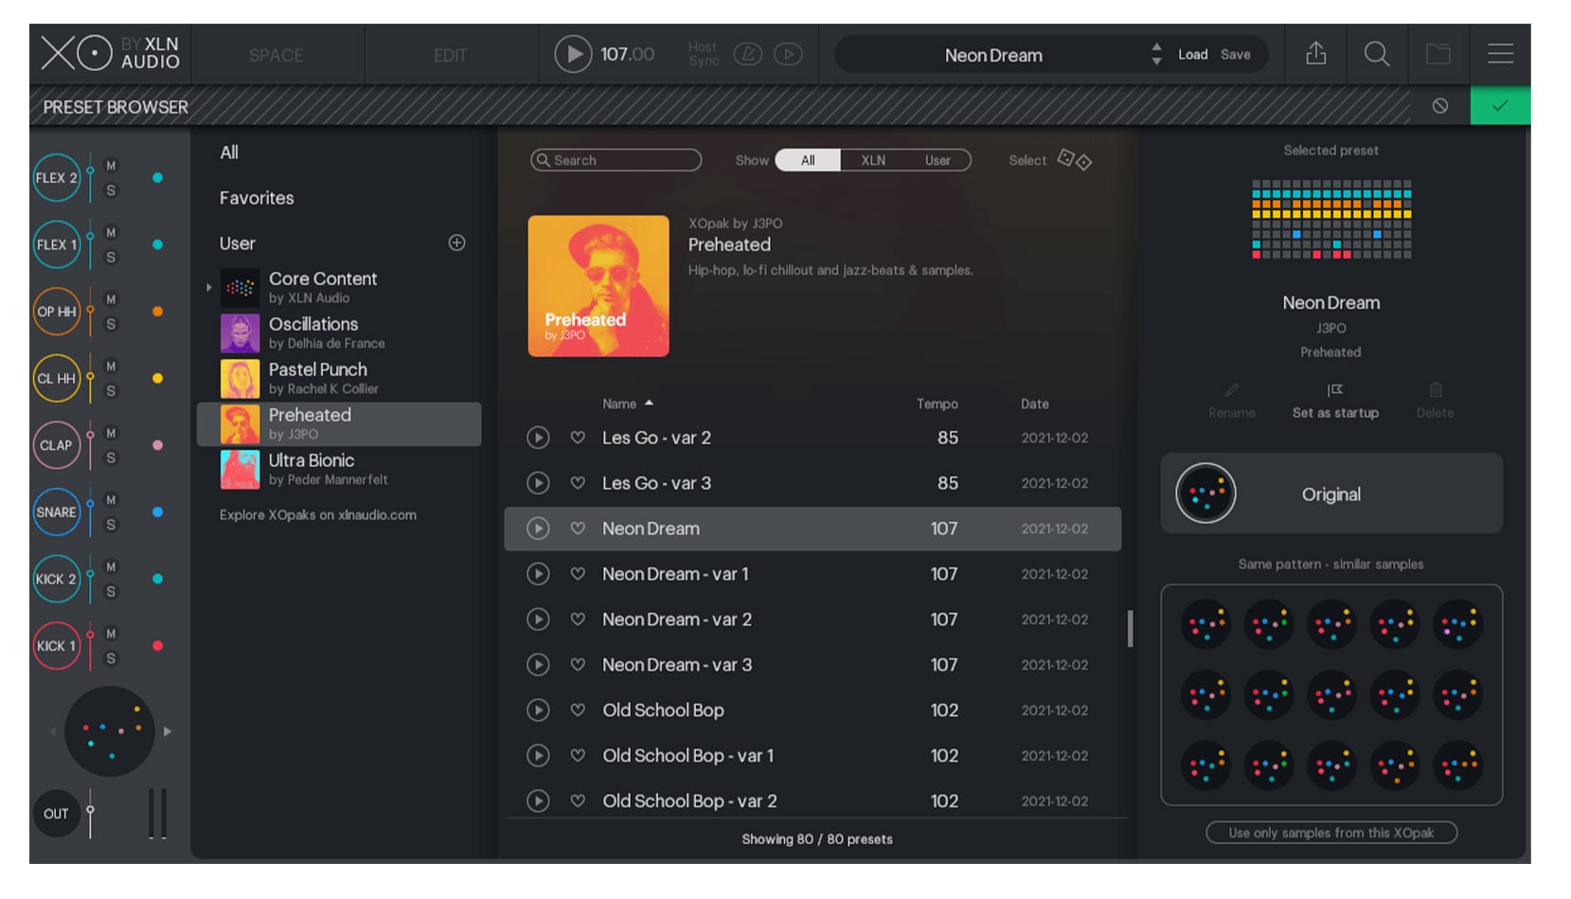Viewport: 1571px width, 899px height.
Task: Click the OUT volume fader
Action: (91, 811)
